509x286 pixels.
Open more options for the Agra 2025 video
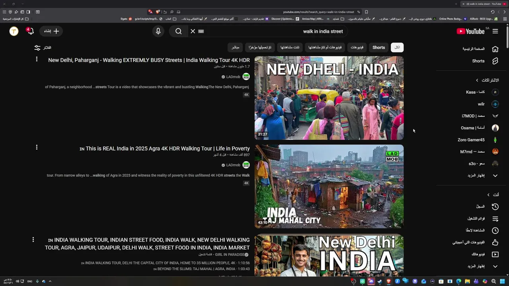(x=37, y=147)
